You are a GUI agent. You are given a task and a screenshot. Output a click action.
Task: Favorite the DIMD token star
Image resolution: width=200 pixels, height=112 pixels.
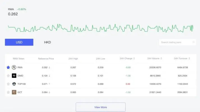tap(8, 76)
